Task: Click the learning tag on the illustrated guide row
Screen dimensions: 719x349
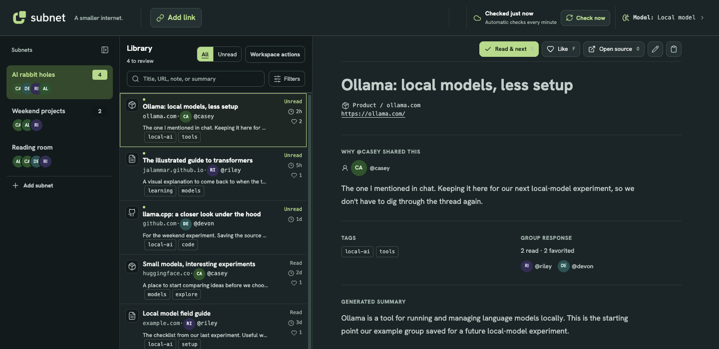Action: [160, 190]
